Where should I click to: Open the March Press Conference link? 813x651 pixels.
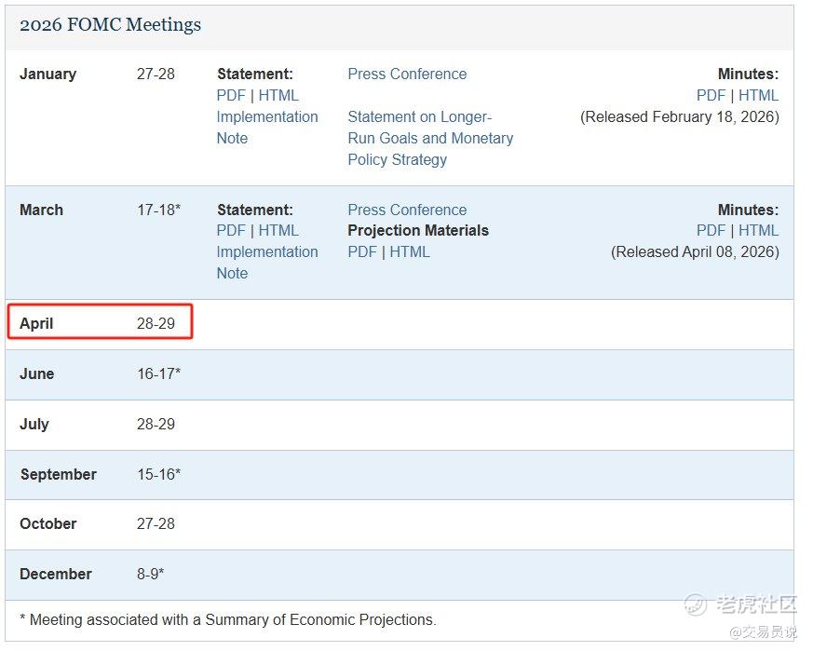click(x=407, y=210)
